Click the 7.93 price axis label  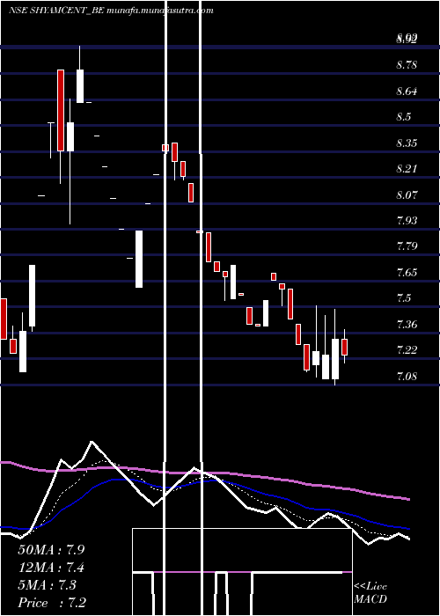tap(407, 220)
